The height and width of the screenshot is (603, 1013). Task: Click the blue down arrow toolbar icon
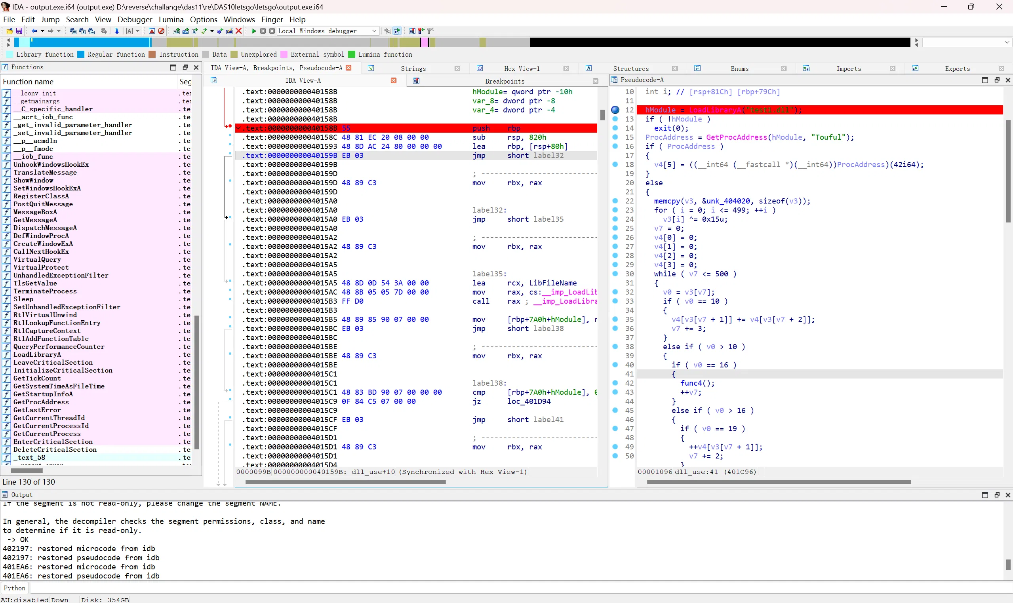point(117,31)
